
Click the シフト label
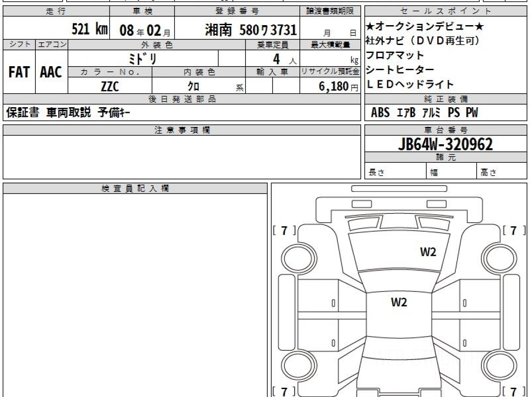click(x=19, y=45)
